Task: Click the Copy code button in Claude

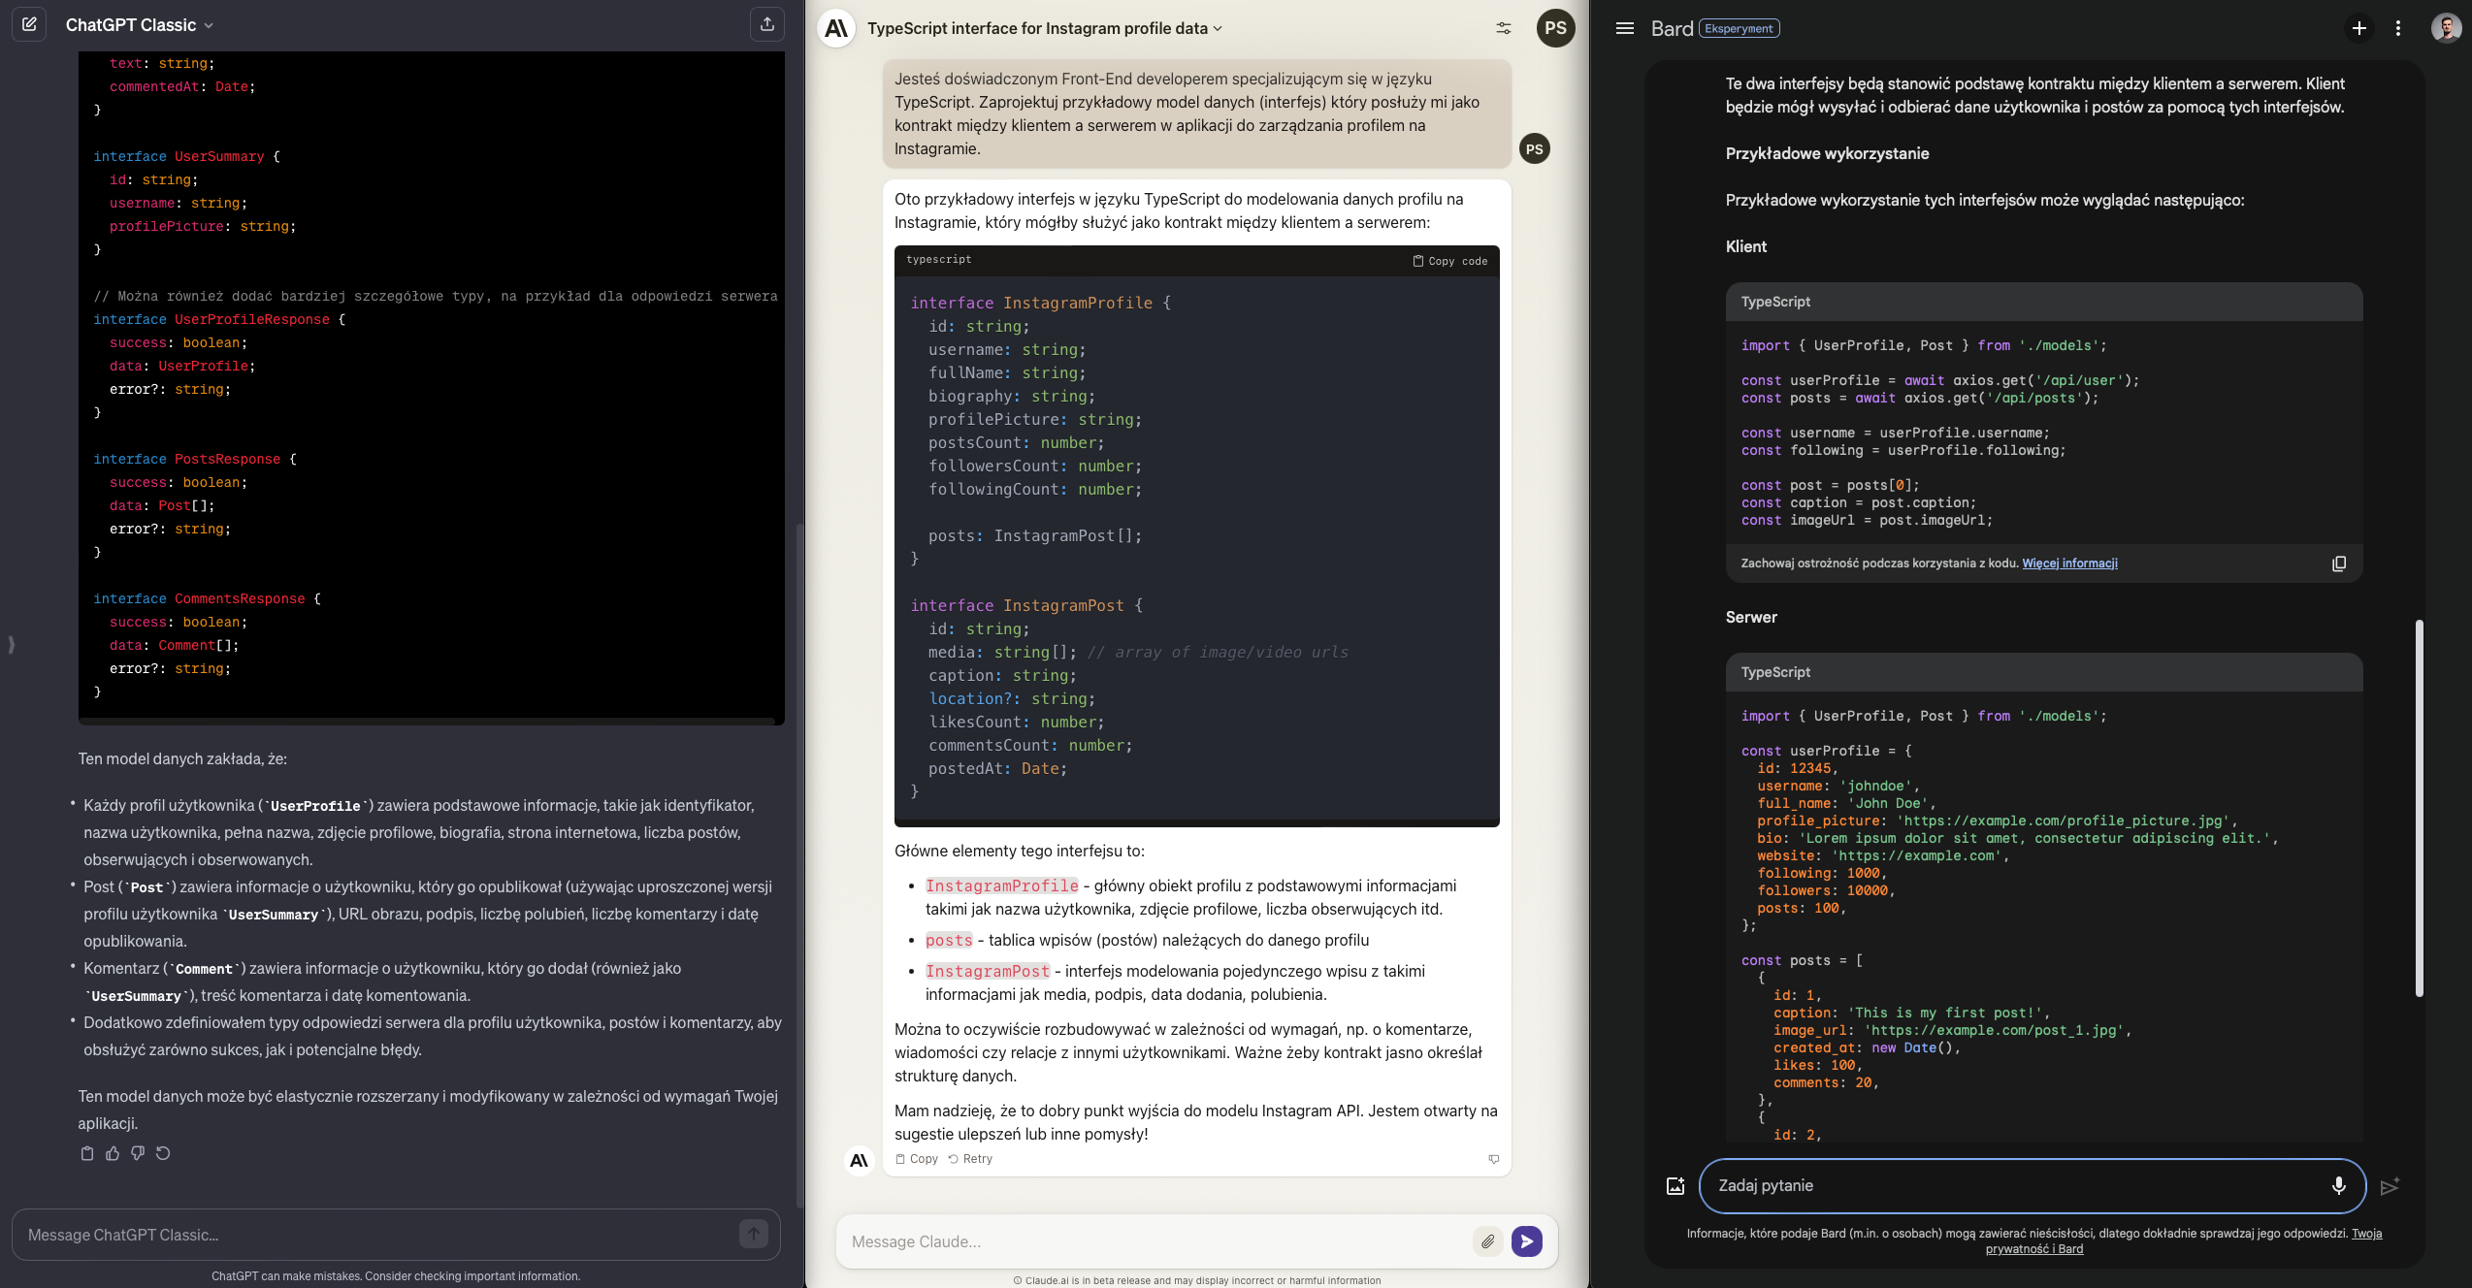Action: 1449,261
